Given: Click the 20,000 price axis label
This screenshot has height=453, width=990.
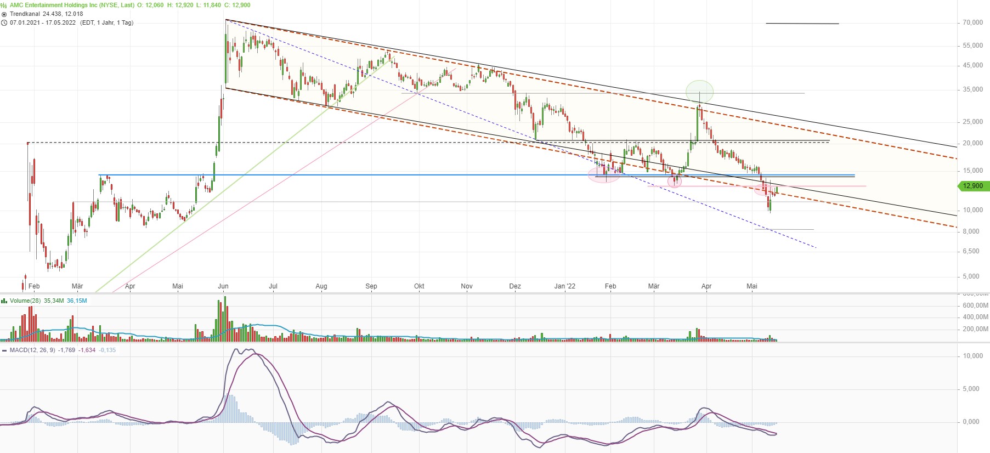Looking at the screenshot, I should tap(972, 144).
